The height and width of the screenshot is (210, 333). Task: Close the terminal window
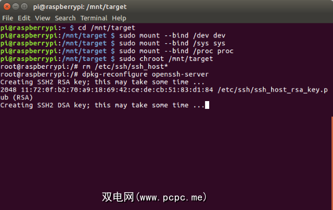tap(7, 6)
